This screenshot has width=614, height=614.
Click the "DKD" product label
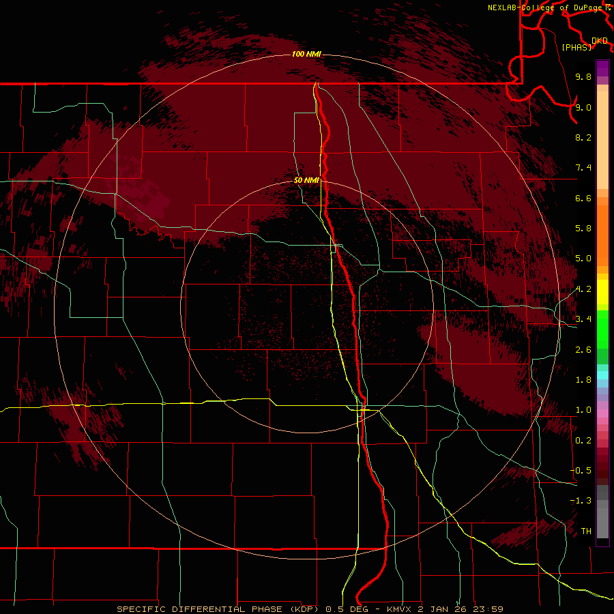click(x=599, y=41)
